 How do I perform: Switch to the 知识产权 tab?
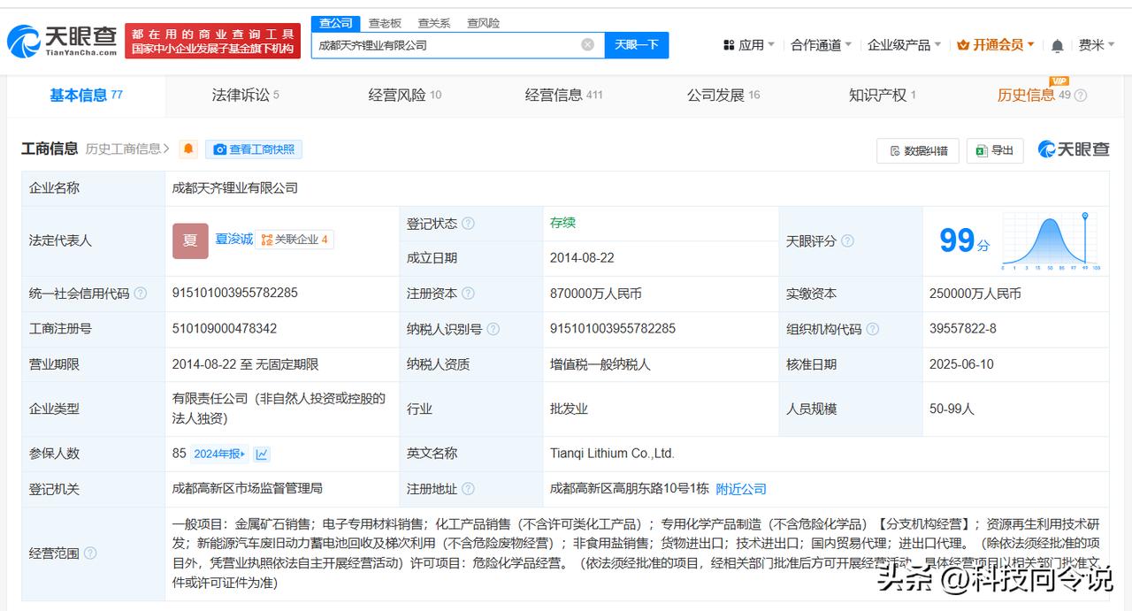coord(882,95)
